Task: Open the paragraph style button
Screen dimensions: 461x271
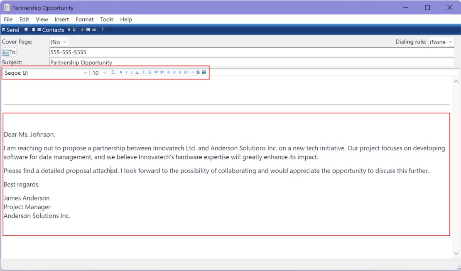Action: [113, 72]
